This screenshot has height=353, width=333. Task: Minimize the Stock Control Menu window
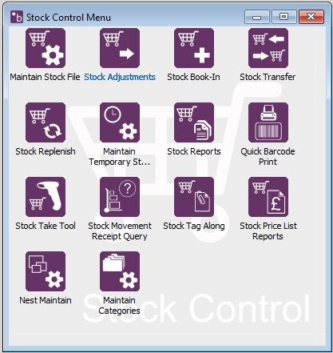click(x=257, y=17)
